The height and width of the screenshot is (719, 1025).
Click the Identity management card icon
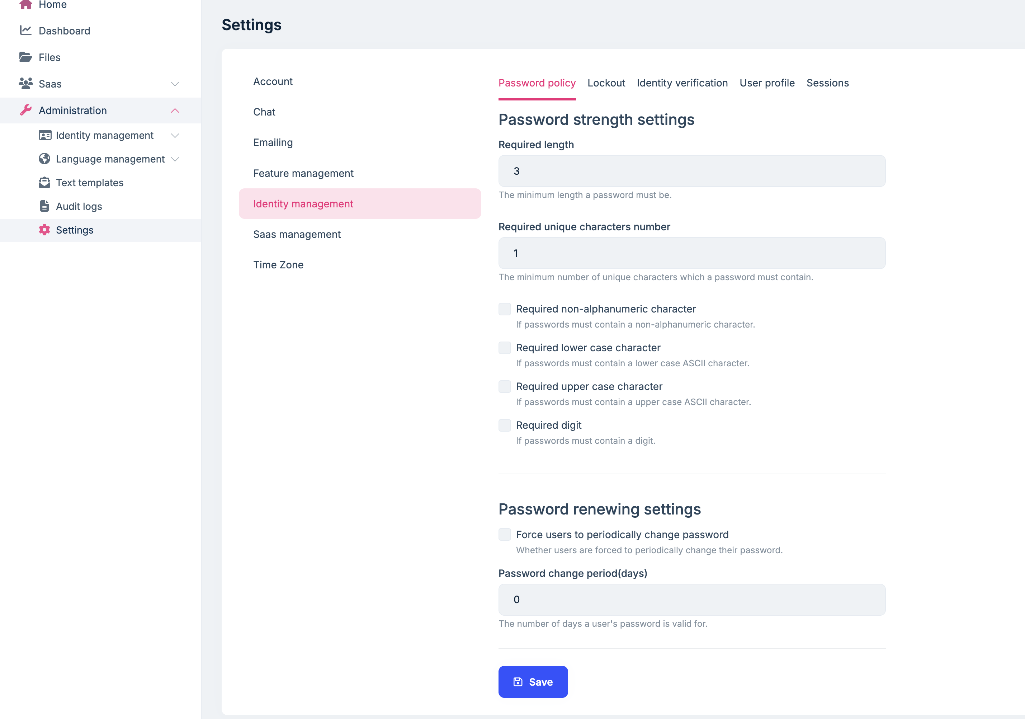coord(44,135)
